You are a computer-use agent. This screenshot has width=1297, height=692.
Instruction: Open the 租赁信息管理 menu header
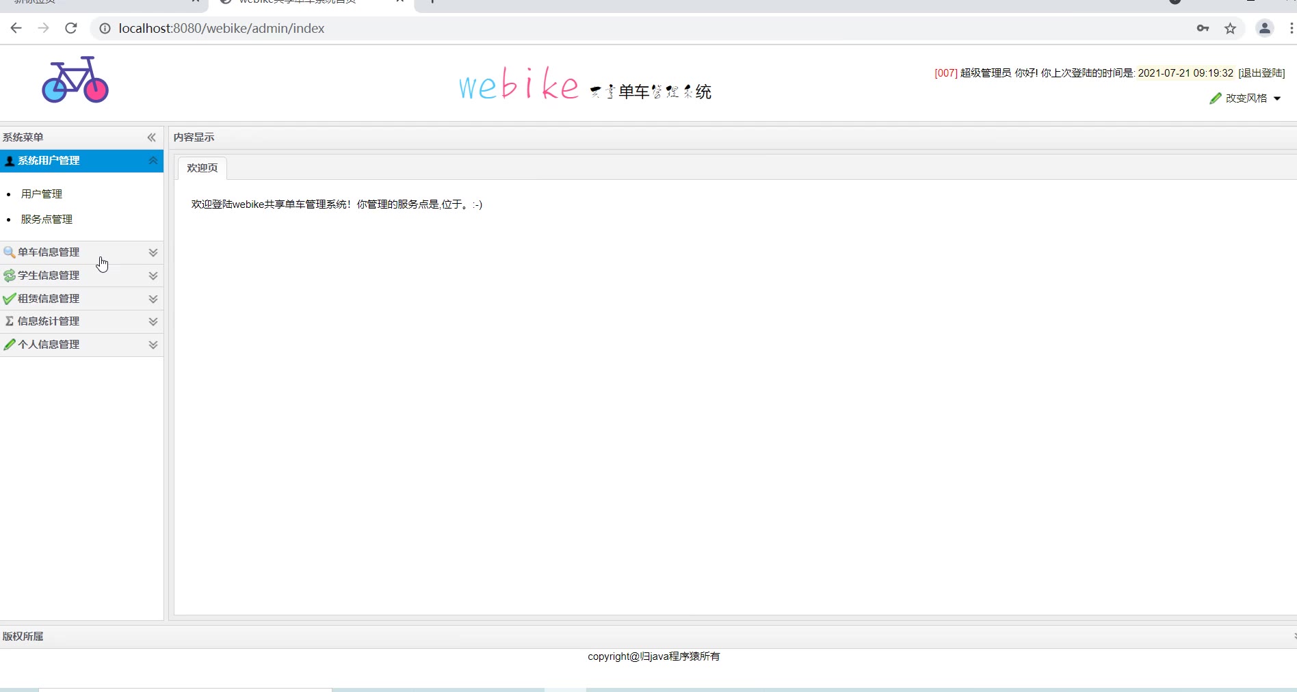tap(81, 299)
